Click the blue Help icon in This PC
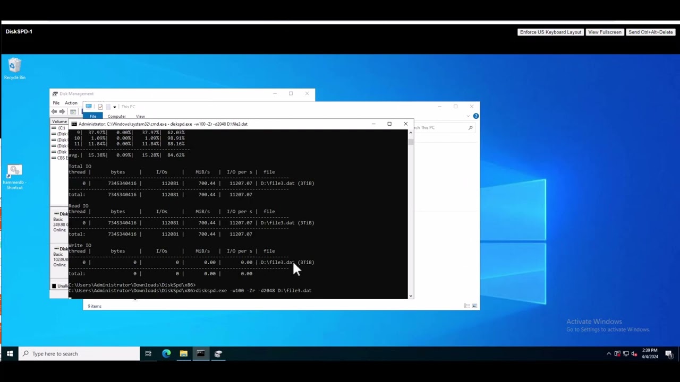 click(x=475, y=116)
